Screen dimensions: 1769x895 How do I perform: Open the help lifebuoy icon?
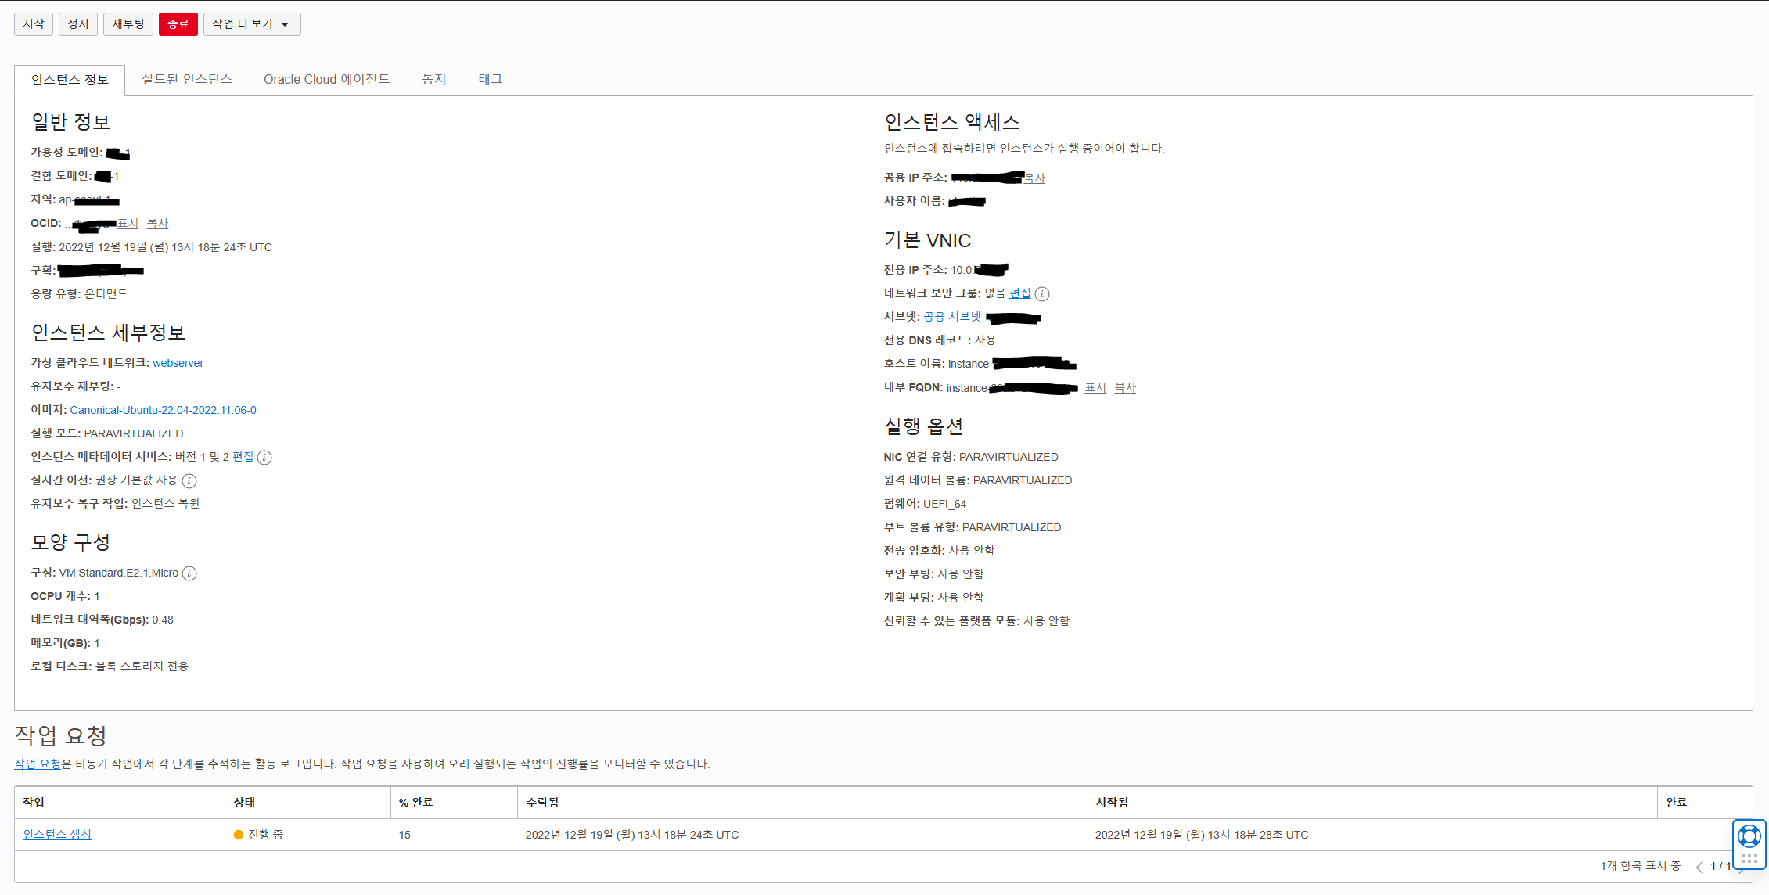tap(1749, 836)
